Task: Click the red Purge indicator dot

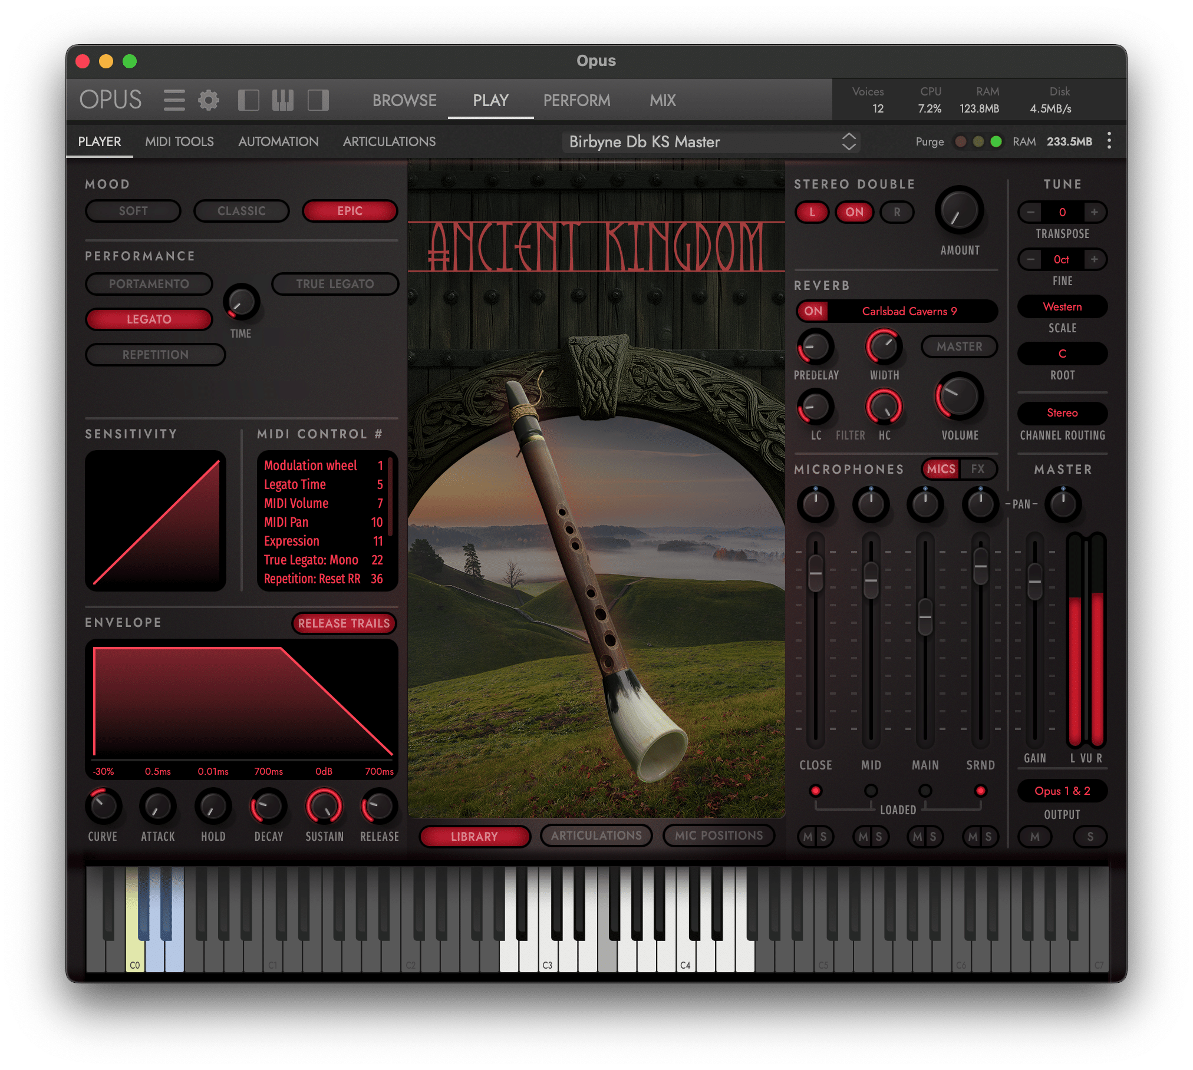Action: pyautogui.click(x=961, y=141)
